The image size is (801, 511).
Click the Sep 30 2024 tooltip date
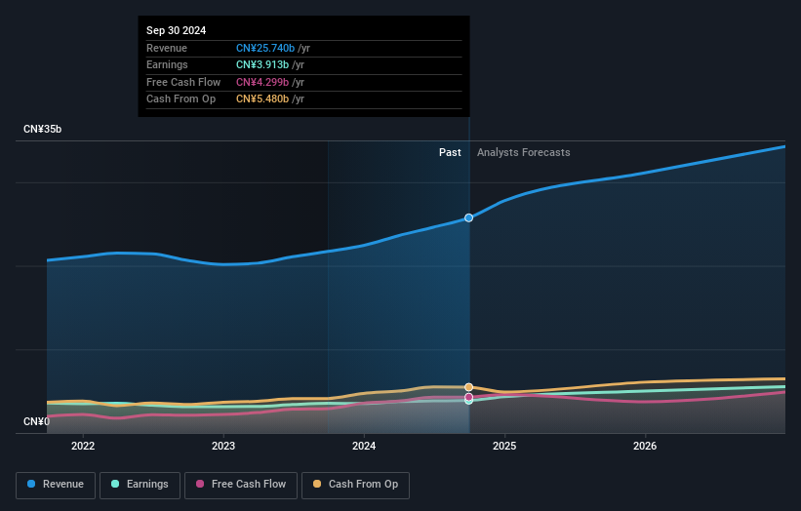177,30
